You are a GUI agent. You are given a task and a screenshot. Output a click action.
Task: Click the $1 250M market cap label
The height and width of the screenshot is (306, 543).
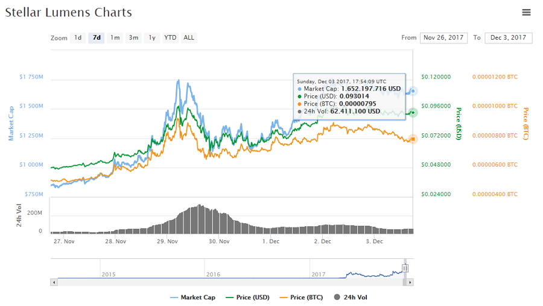(x=31, y=136)
